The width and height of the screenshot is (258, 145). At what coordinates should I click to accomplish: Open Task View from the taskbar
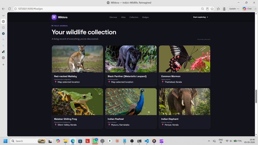click(50, 141)
